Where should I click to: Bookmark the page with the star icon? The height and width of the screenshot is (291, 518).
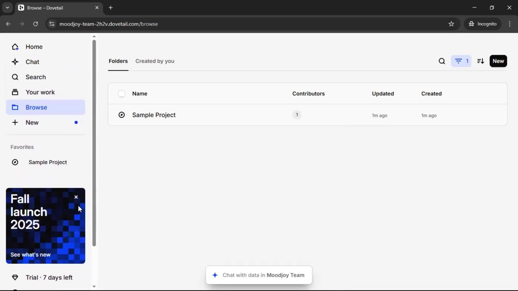coord(451,24)
